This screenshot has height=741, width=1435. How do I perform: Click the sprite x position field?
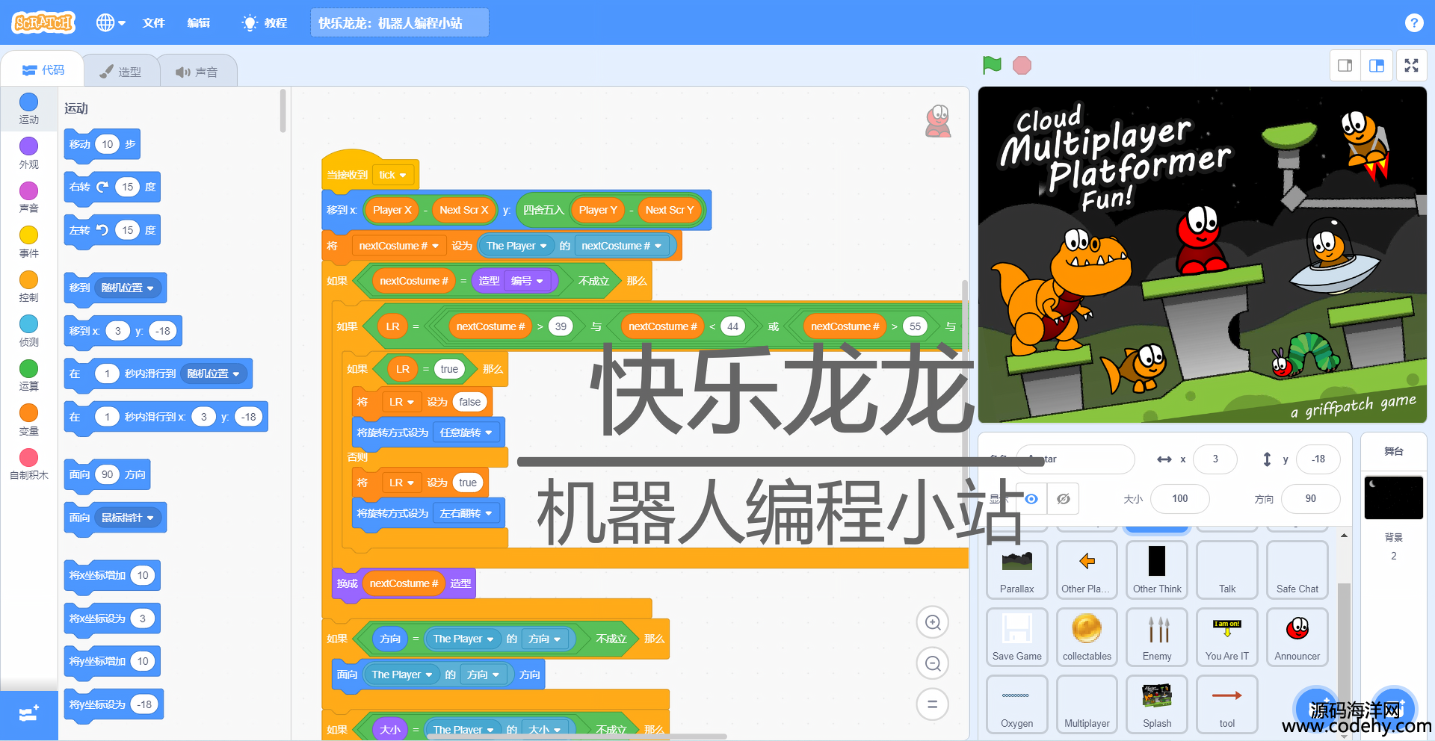(1215, 459)
